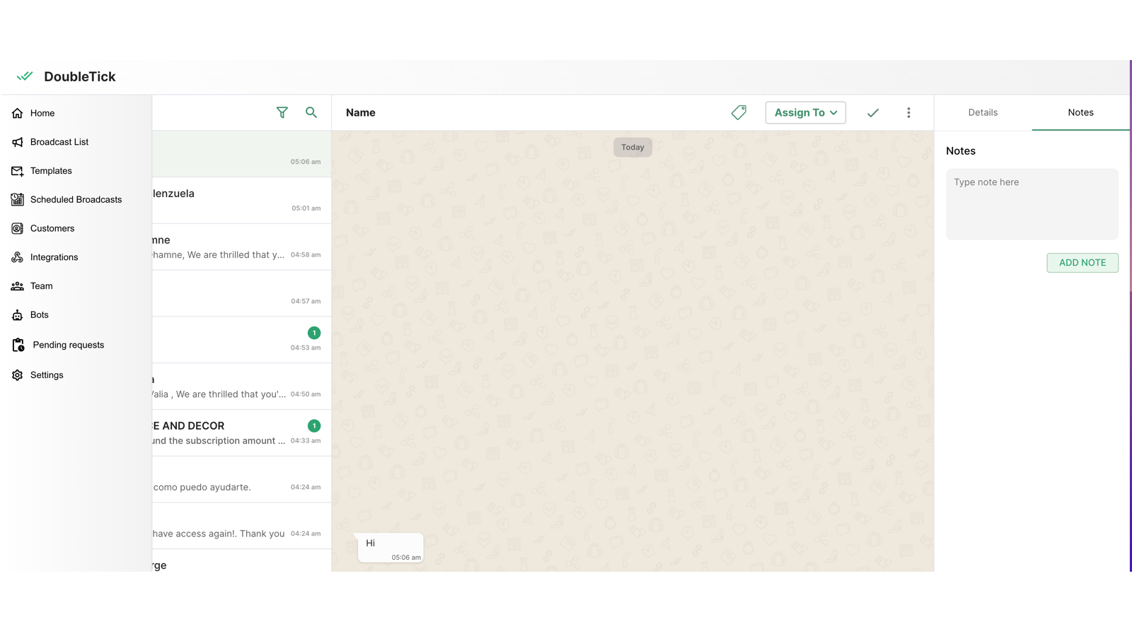Screen dimensions: 1132x636
Task: Open chat search with magnifier icon
Action: (x=311, y=112)
